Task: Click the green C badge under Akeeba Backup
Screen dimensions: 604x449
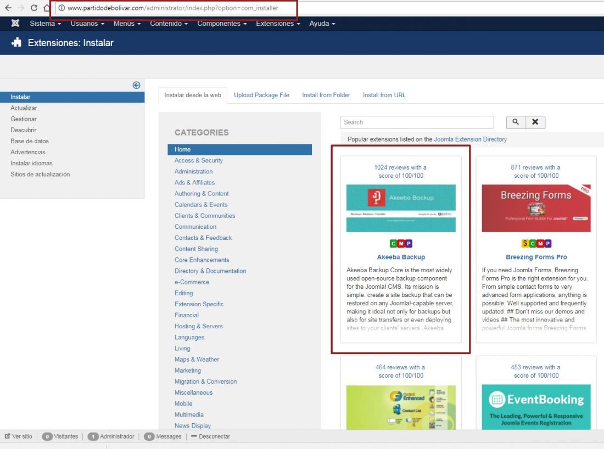Action: point(393,243)
